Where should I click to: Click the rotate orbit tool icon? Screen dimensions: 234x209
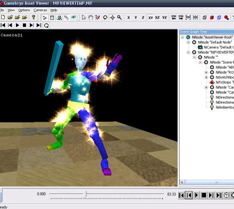(x=105, y=18)
